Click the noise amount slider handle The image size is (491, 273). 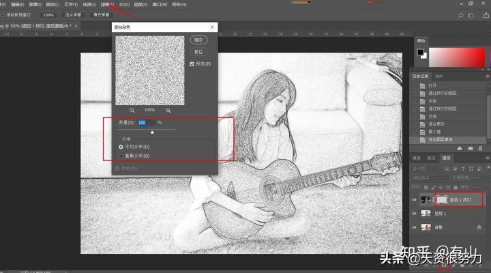(x=151, y=132)
